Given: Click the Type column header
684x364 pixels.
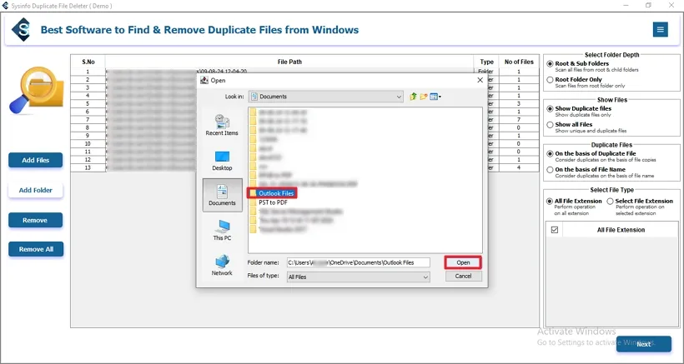Looking at the screenshot, I should (486, 62).
